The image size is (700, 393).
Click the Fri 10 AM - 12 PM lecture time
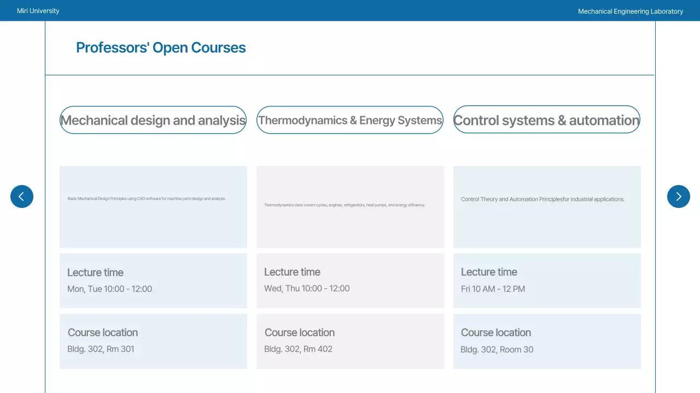tap(493, 289)
